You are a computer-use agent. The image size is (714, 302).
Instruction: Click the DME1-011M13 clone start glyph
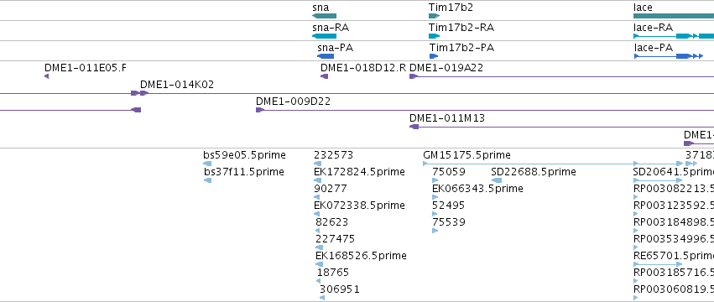(414, 127)
